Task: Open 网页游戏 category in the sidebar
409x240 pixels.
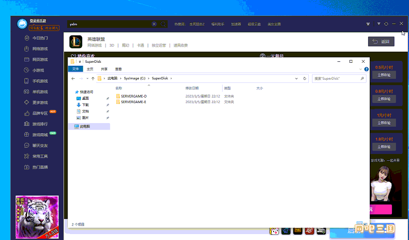Action: 36,60
